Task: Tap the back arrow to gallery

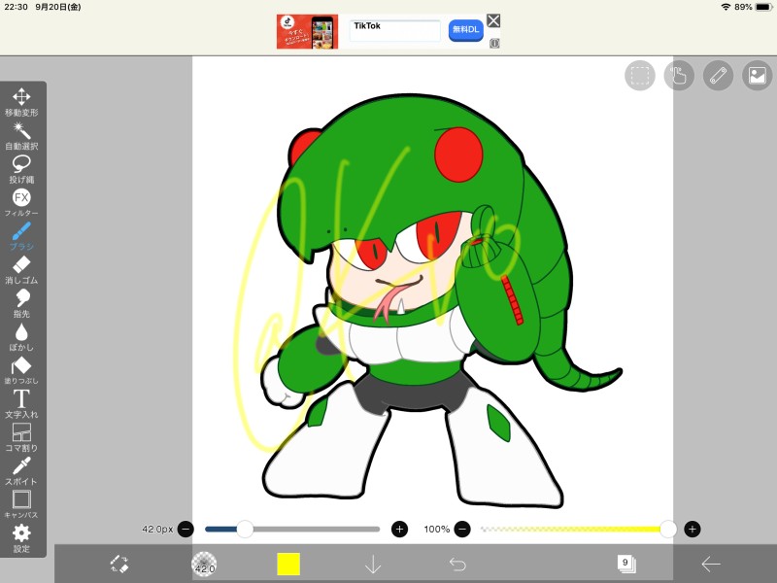Action: coord(711,565)
